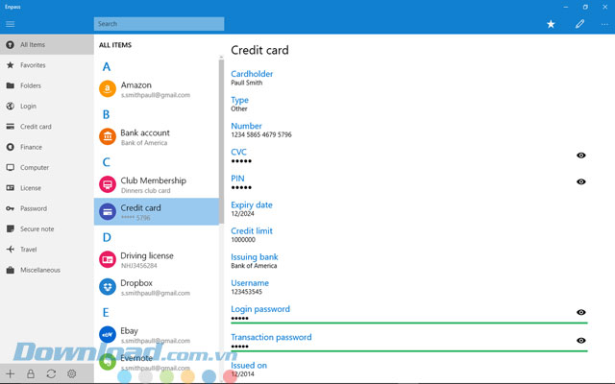Click Credit limit value 1000000
This screenshot has height=384, width=615.
tap(243, 239)
